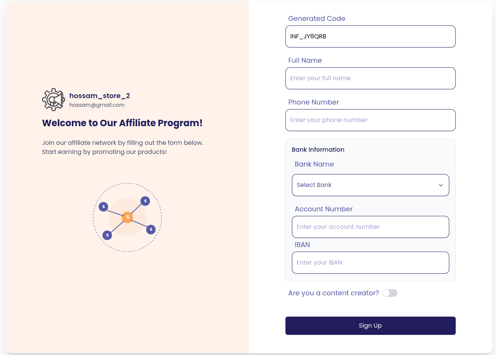Focus the IBAN input field
This screenshot has width=496, height=355.
point(370,263)
